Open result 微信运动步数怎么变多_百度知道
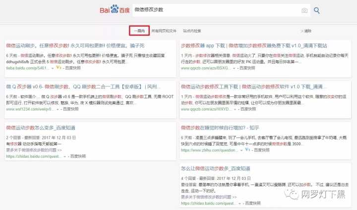 tap(41, 127)
